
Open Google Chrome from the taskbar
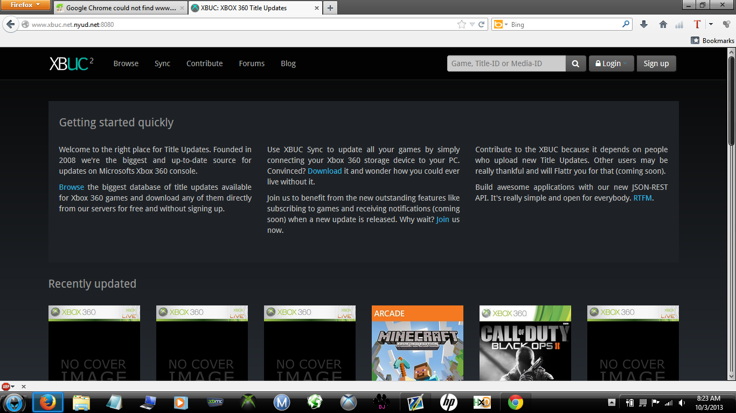[515, 402]
